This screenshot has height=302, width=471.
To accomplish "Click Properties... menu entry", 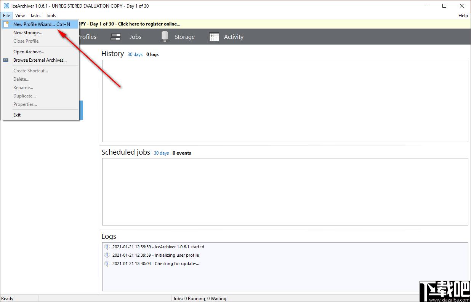I will [x=40, y=104].
